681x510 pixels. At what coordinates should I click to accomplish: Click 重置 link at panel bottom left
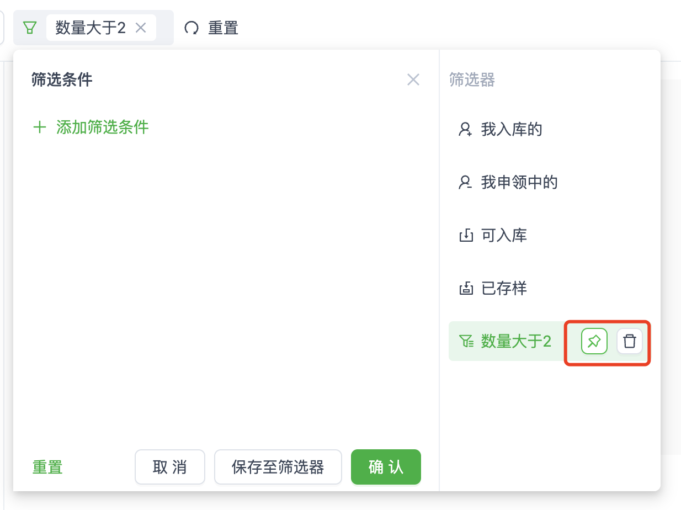tap(47, 466)
